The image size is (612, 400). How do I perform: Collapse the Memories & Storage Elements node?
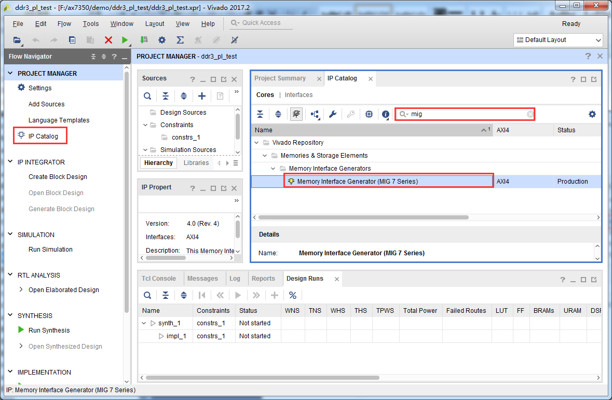pyautogui.click(x=265, y=155)
